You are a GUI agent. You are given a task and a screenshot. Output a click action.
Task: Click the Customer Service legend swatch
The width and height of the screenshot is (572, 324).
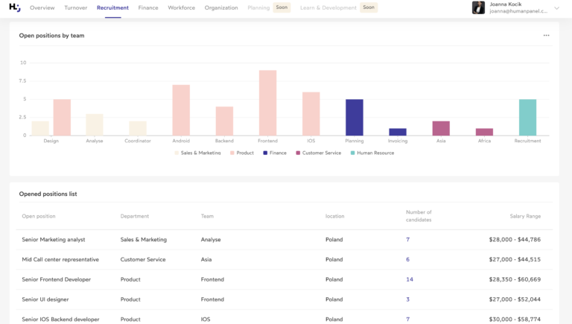pos(298,153)
